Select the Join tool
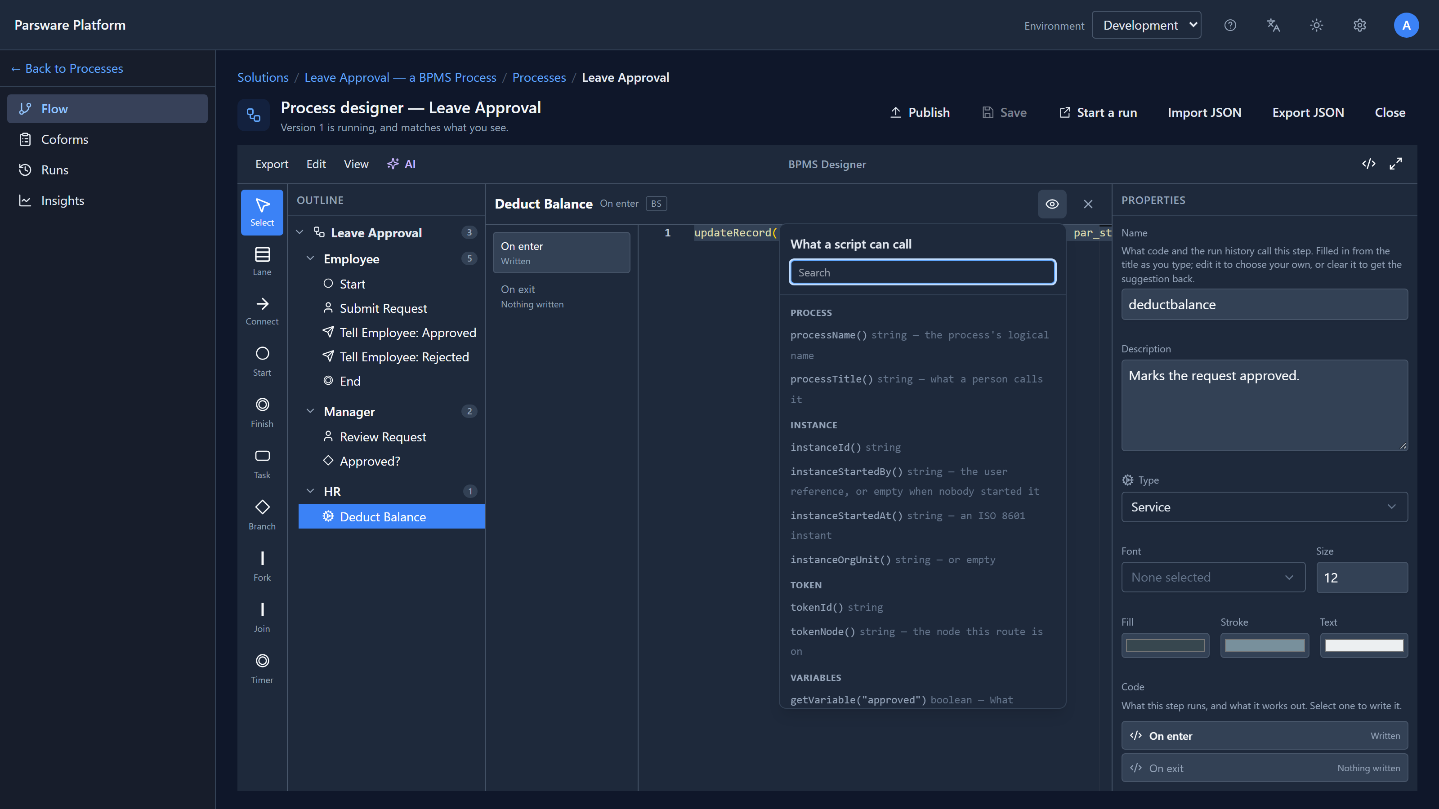Image resolution: width=1439 pixels, height=809 pixels. [262, 618]
